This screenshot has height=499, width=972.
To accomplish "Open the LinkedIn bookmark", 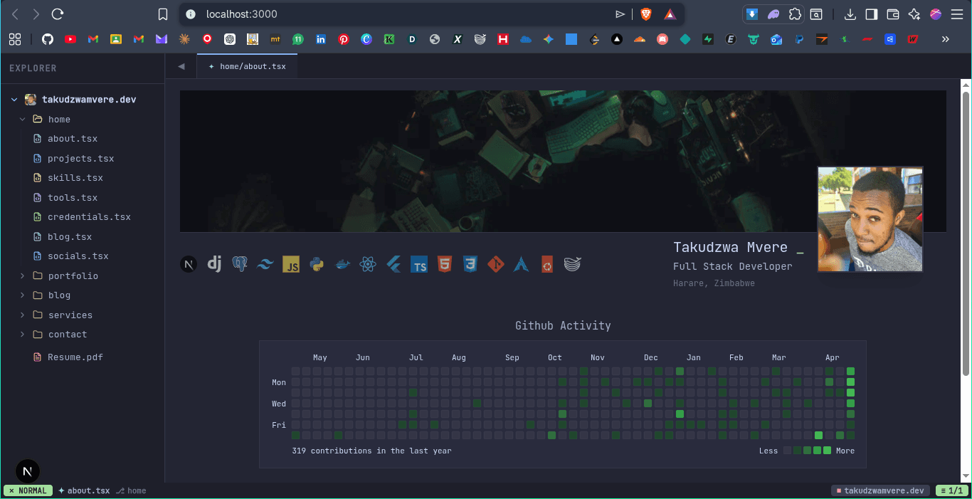I will pyautogui.click(x=321, y=40).
